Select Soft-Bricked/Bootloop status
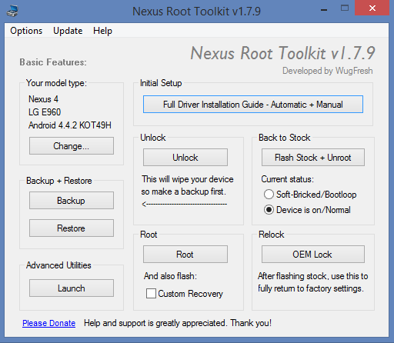394x343 pixels. click(269, 195)
